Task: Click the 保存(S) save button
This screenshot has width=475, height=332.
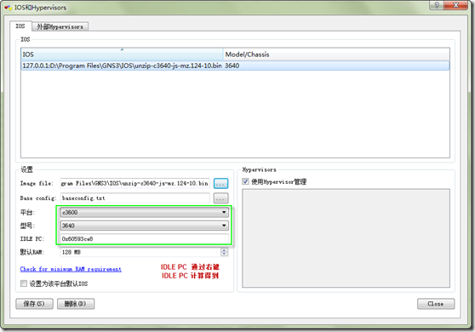Action: [x=34, y=304]
